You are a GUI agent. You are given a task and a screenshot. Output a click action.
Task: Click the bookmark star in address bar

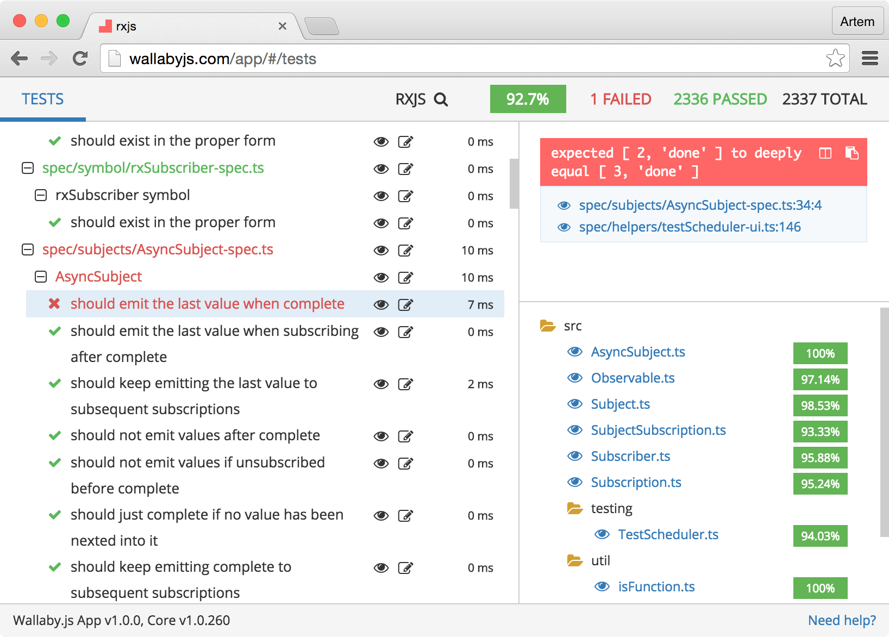click(x=835, y=58)
